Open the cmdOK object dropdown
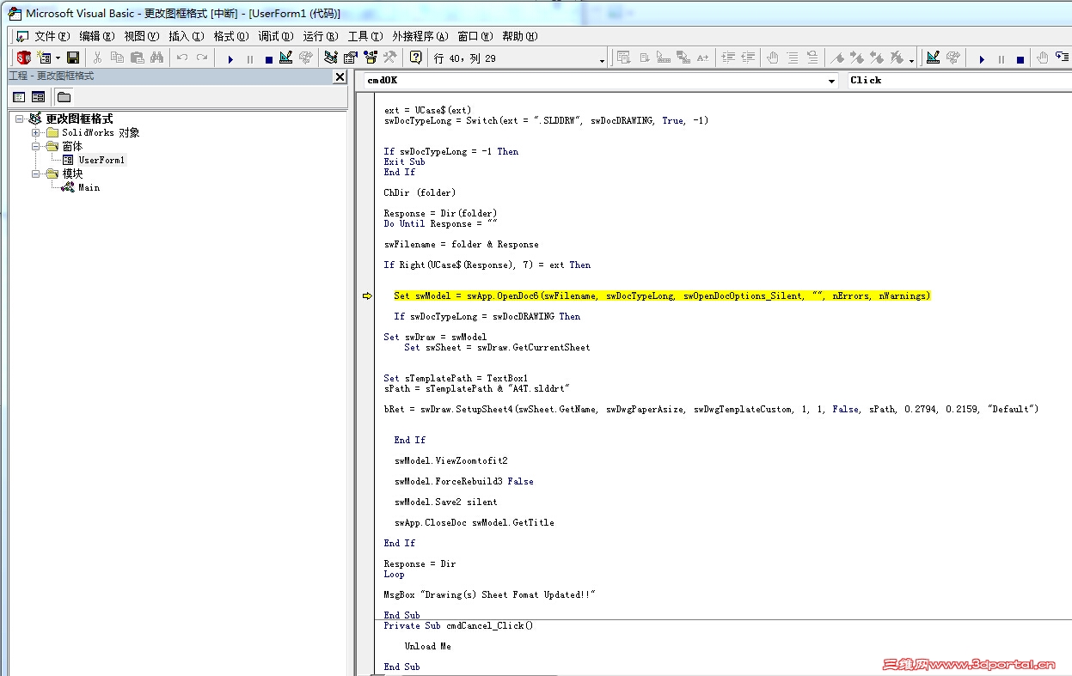 (x=831, y=81)
